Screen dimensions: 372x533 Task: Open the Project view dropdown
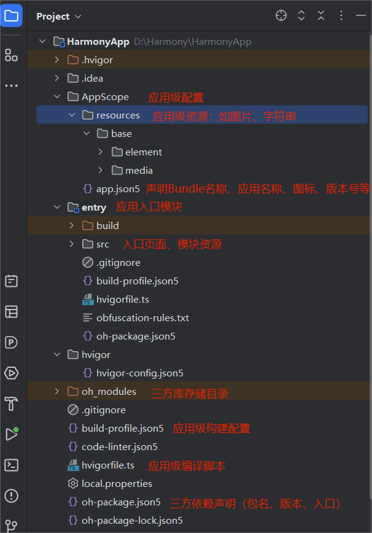pos(59,17)
